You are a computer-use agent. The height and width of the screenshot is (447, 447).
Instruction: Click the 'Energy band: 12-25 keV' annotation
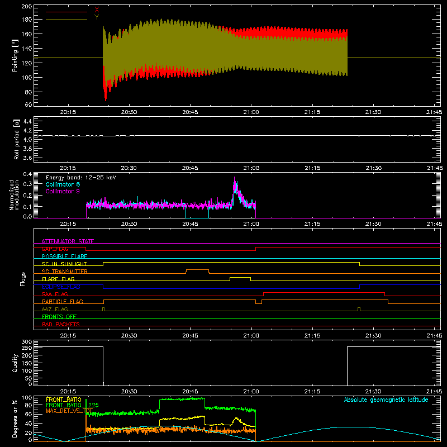[x=81, y=178]
